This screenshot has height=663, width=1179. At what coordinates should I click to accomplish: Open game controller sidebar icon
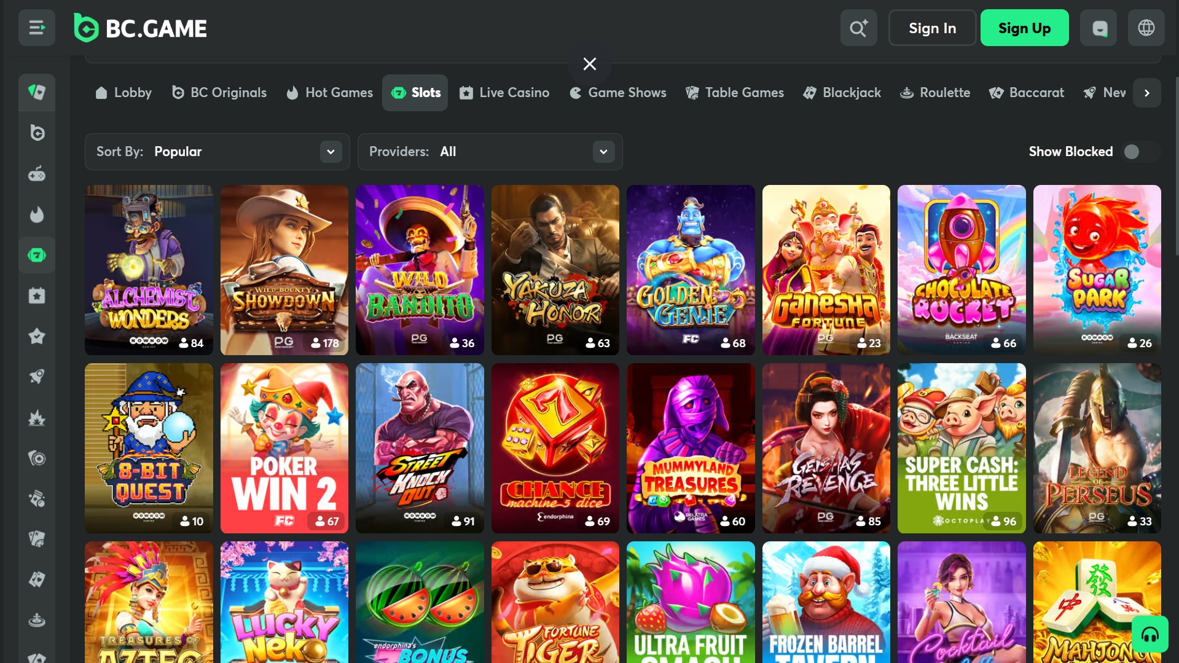coord(37,174)
